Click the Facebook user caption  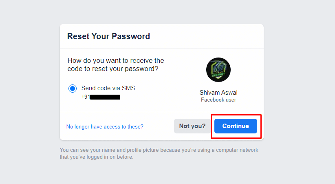point(218,100)
